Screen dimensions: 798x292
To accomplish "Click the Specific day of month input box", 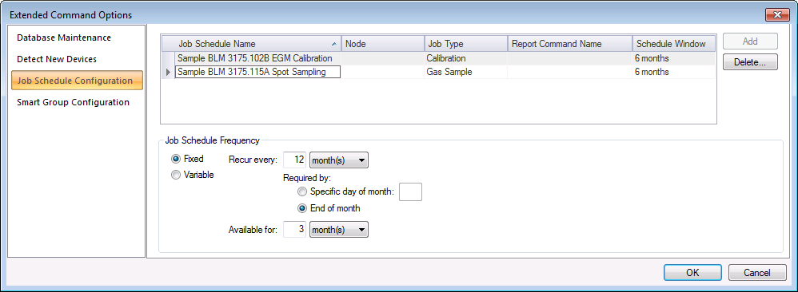I will [x=410, y=192].
